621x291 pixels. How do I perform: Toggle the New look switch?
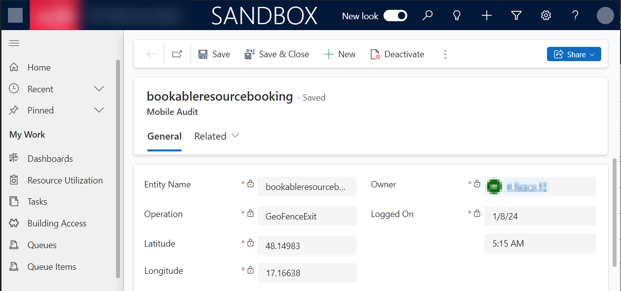(395, 16)
